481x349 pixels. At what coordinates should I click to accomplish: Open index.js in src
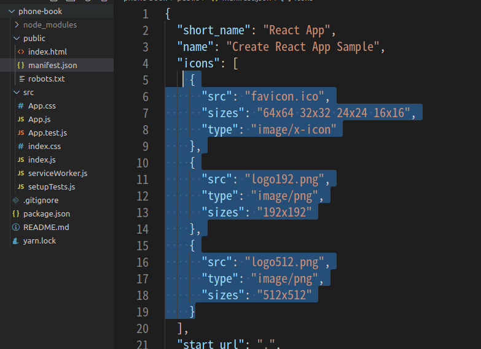[42, 160]
